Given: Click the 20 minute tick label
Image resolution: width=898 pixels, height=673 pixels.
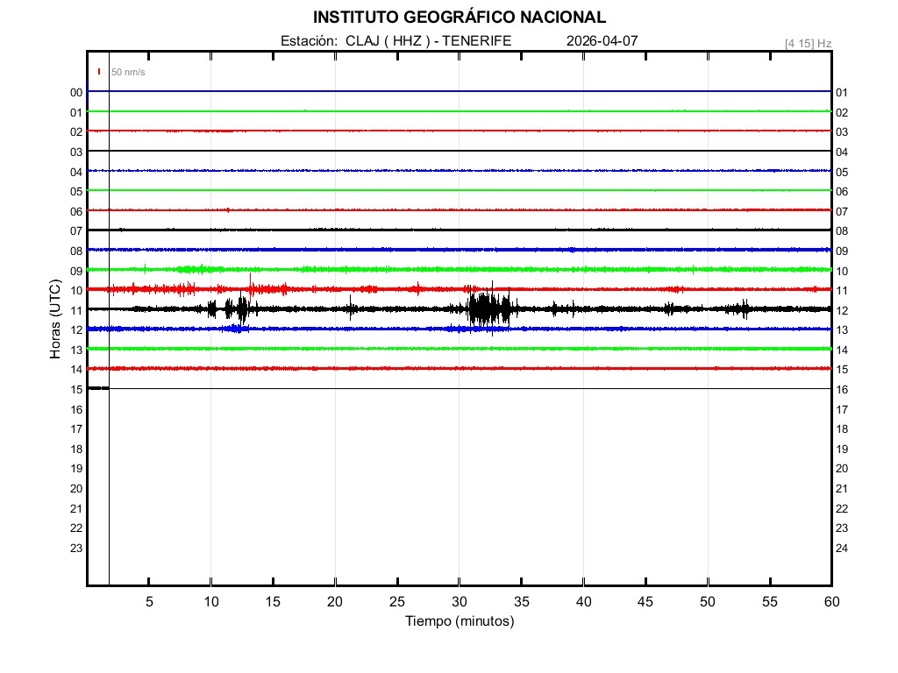Looking at the screenshot, I should 335,602.
